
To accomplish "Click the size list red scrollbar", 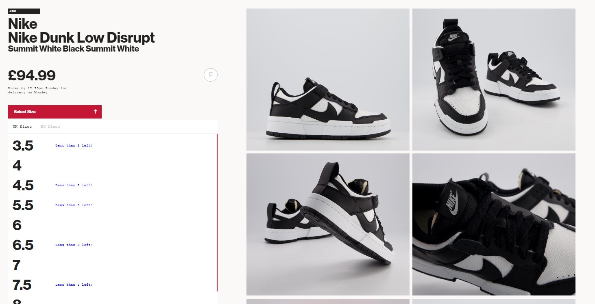I will point(217,212).
